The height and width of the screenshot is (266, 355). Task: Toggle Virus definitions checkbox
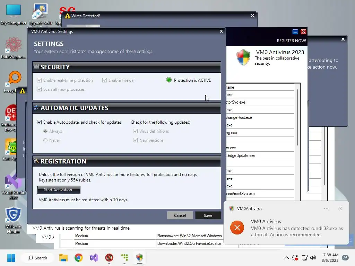tap(136, 131)
